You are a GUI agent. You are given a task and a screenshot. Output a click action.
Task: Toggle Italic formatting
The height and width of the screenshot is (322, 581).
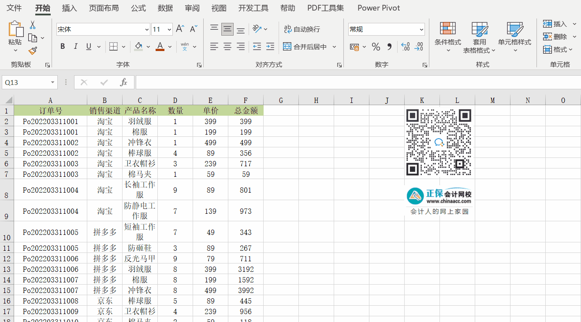(x=75, y=47)
